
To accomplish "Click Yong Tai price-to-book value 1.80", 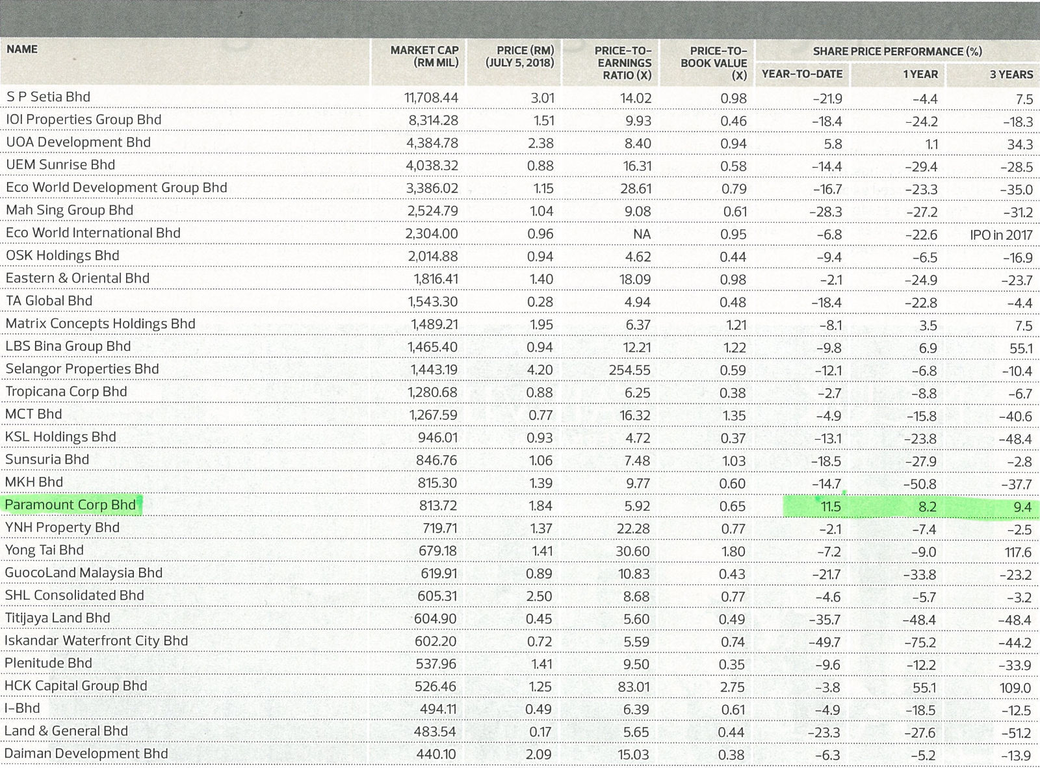I will coord(733,552).
